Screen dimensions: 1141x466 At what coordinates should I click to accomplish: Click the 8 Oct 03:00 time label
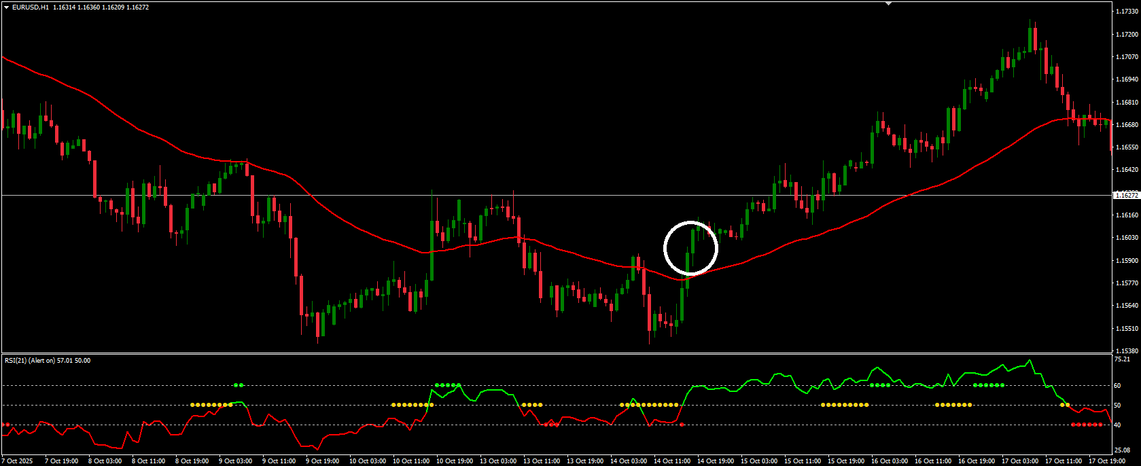tap(105, 461)
